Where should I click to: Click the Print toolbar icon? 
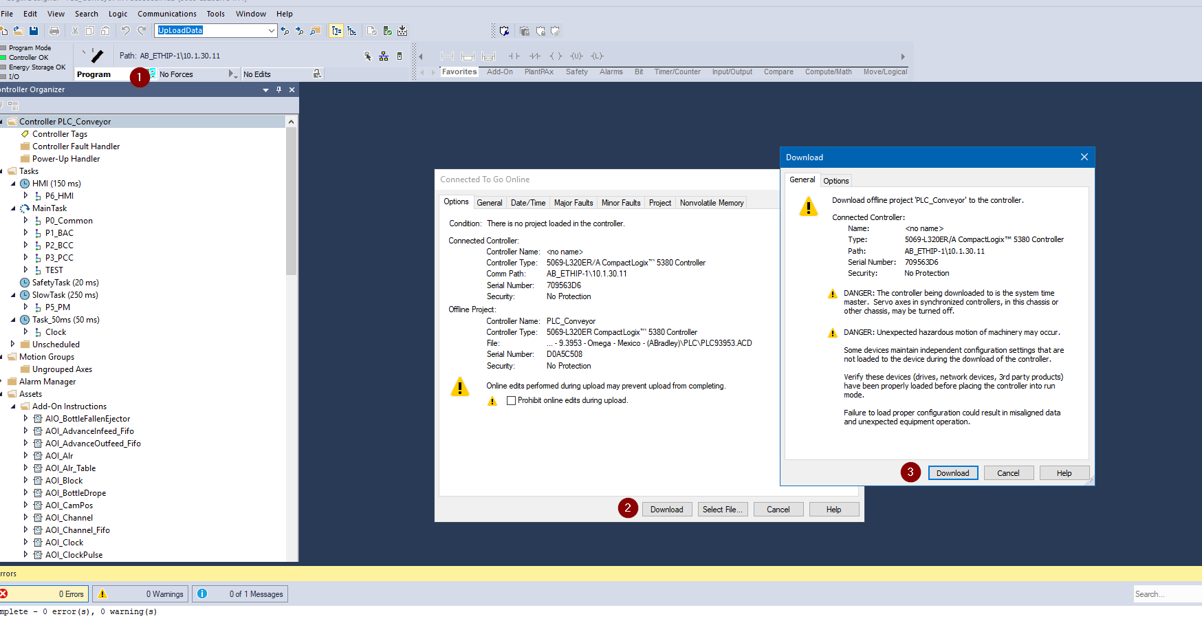coord(54,31)
